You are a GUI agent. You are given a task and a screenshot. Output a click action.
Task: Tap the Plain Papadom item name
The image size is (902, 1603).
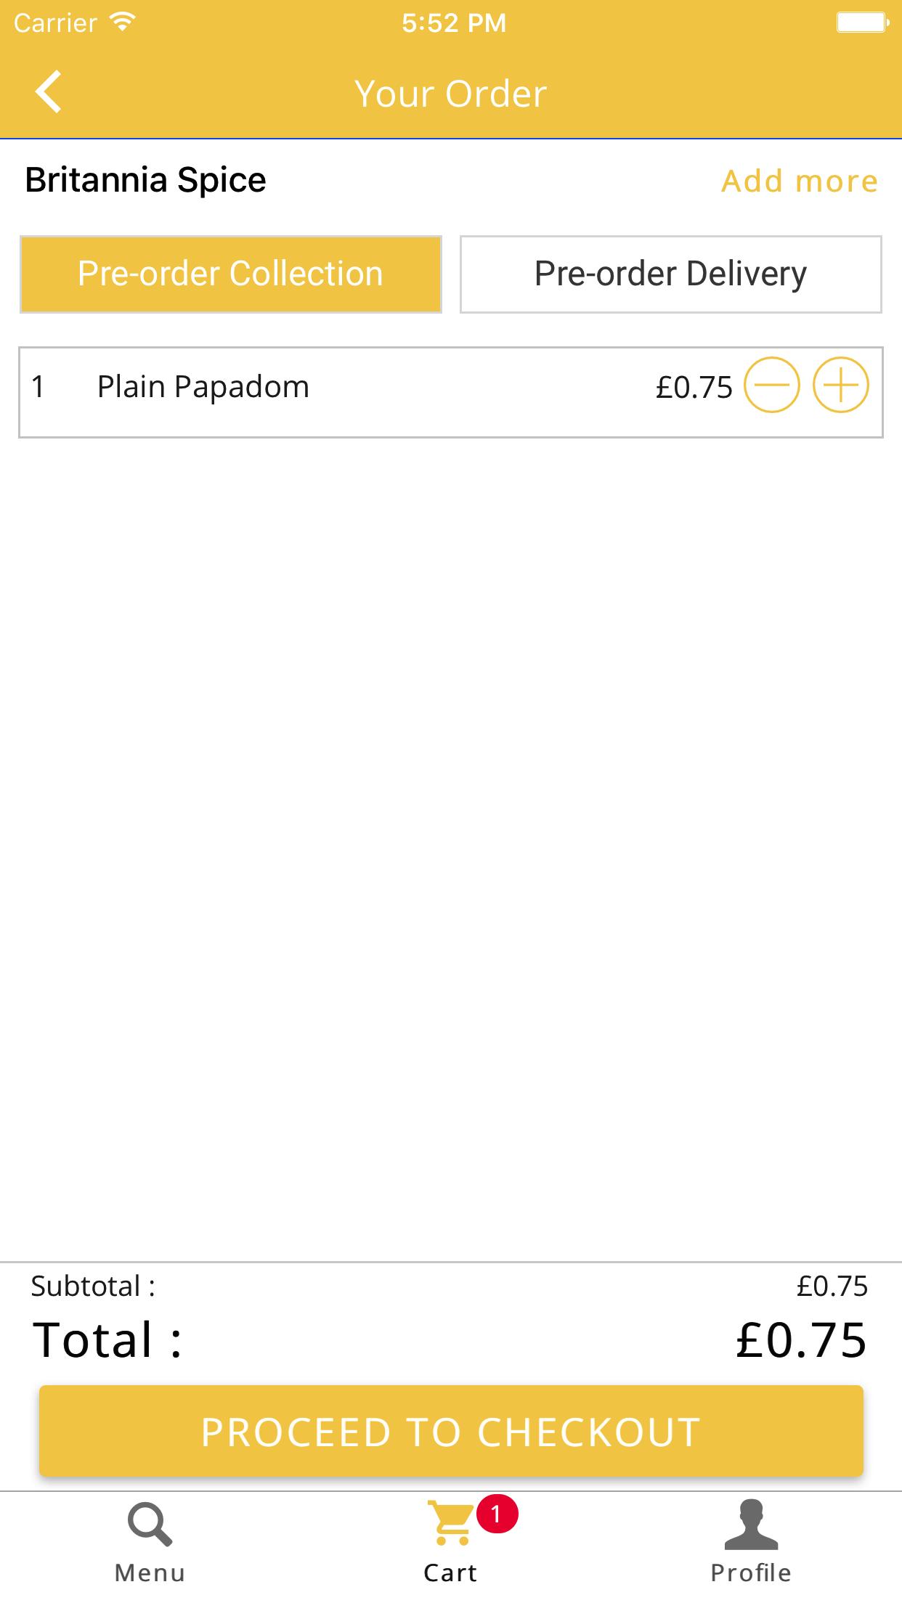203,387
